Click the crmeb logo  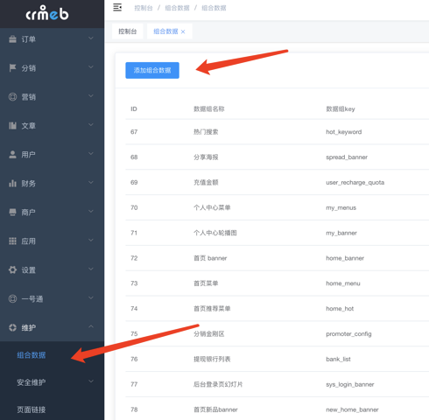[47, 13]
